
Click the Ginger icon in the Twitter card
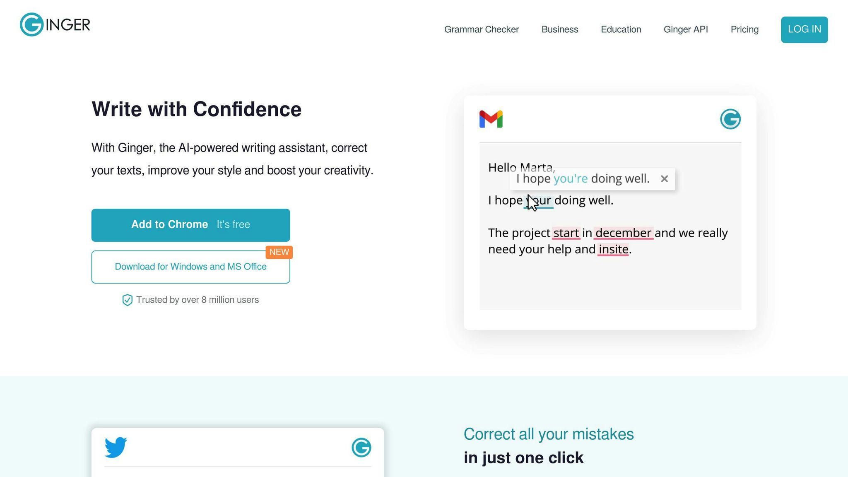click(x=361, y=448)
